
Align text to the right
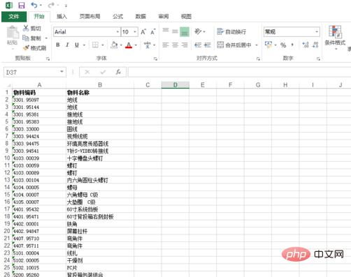coord(185,45)
